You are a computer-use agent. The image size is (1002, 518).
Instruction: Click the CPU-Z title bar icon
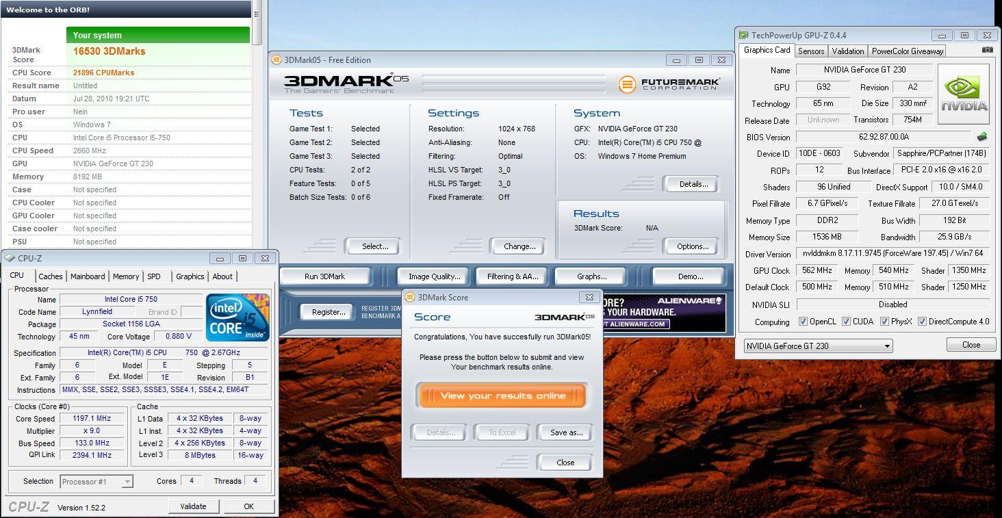point(10,258)
